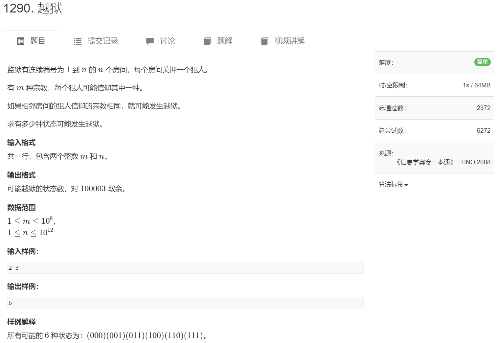Click the 难度 label

tap(386, 63)
